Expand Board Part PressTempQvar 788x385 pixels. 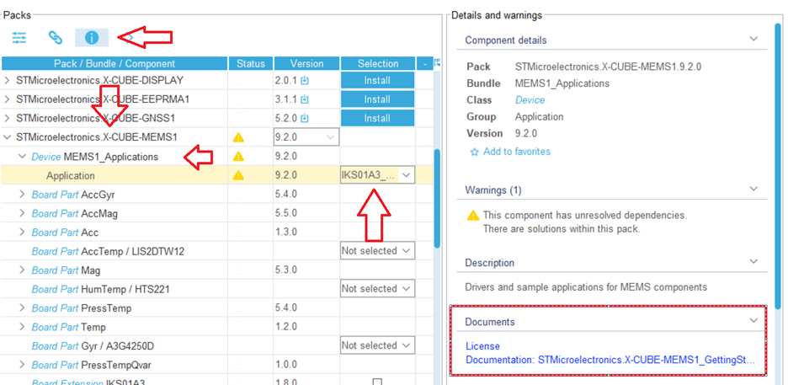point(22,365)
